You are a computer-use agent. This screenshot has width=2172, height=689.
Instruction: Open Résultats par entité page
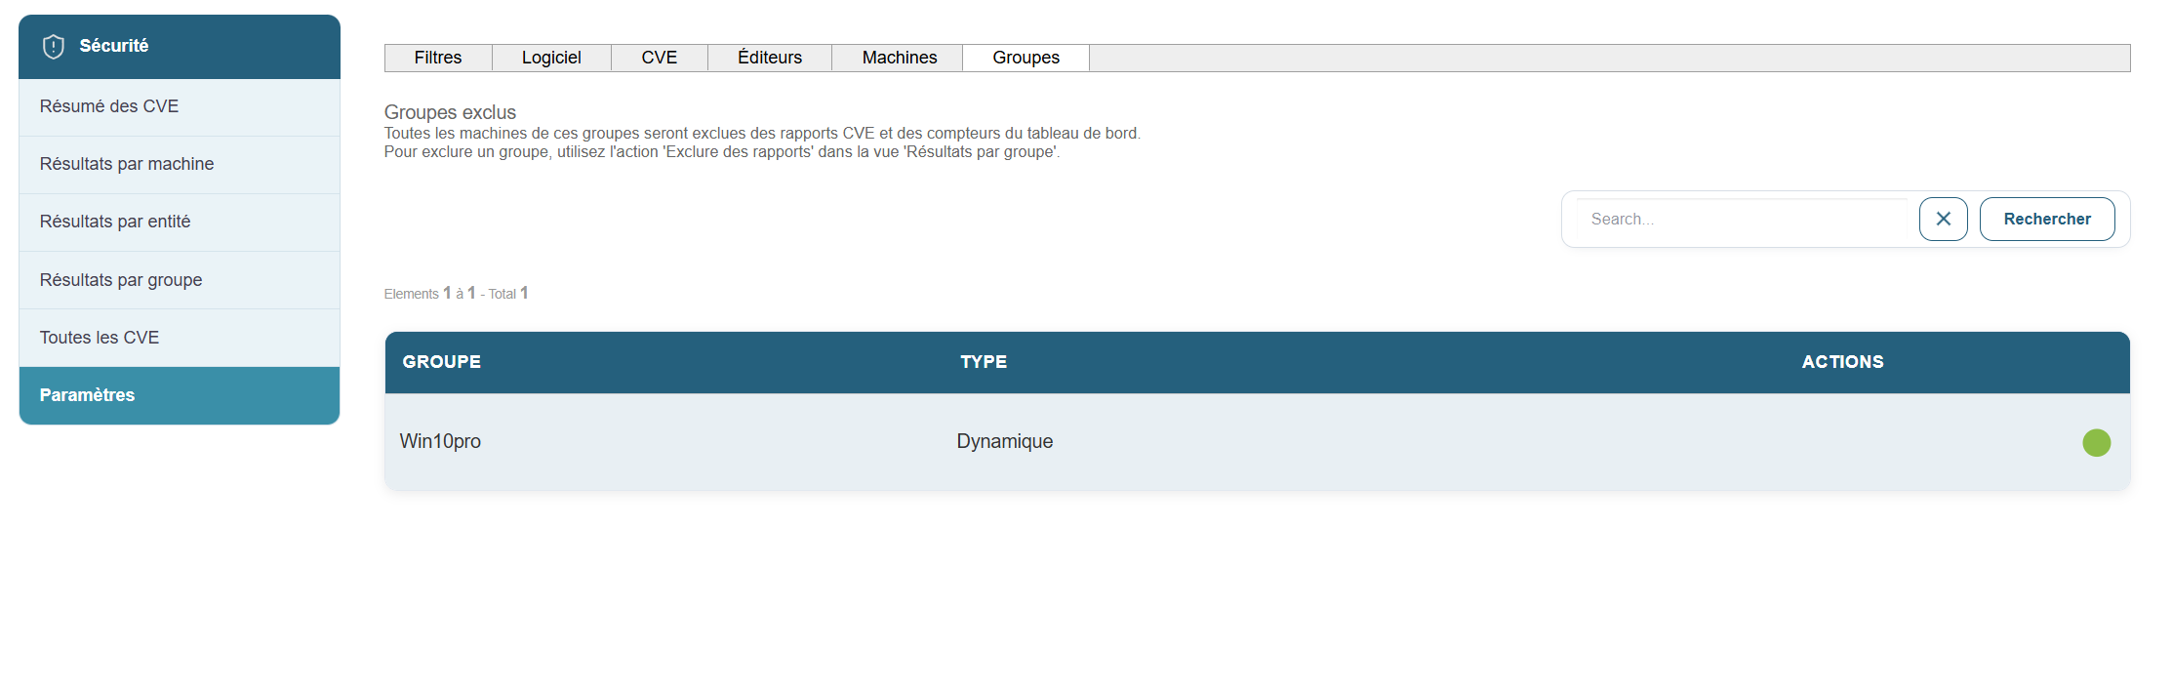tap(115, 222)
